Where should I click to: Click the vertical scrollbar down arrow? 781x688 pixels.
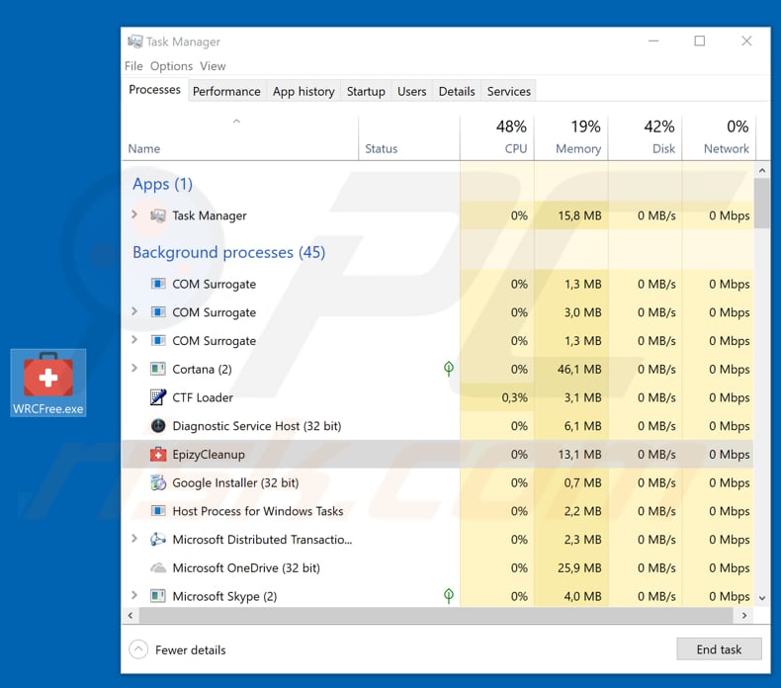[762, 598]
